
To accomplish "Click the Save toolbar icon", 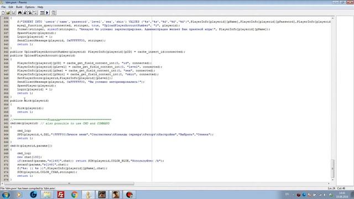I will click(x=13, y=13).
